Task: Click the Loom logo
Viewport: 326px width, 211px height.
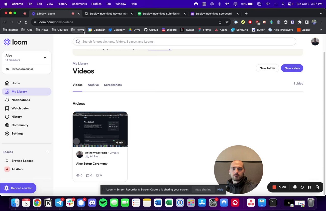Action: 15,42
